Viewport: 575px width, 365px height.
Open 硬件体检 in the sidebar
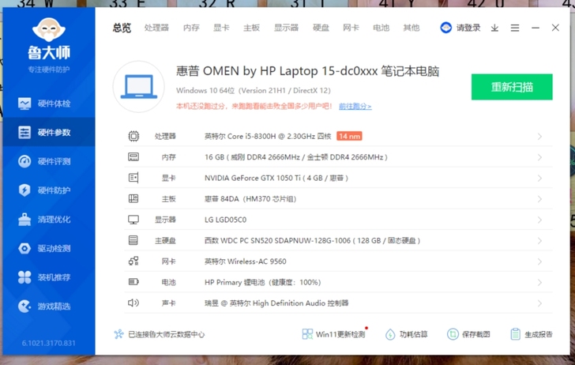[49, 103]
